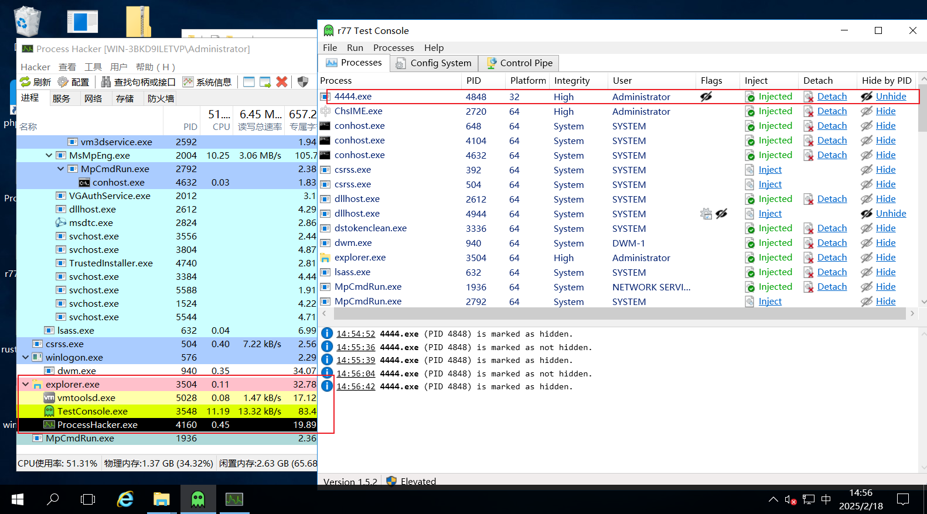Click the hidden-eye flag icon for 4444.exe
The width and height of the screenshot is (927, 514).
pyautogui.click(x=706, y=97)
